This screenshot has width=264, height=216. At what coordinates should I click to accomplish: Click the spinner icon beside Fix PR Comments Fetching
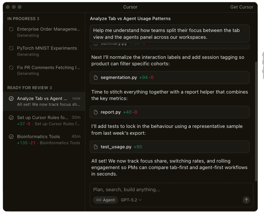[11, 67]
